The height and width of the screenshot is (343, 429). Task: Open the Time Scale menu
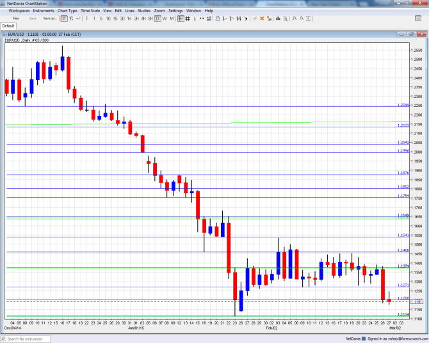tap(90, 11)
